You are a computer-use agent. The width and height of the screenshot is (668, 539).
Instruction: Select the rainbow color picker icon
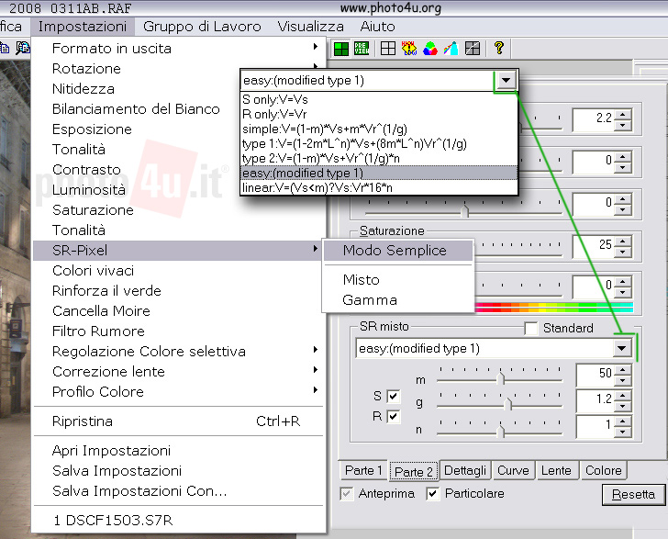click(451, 49)
